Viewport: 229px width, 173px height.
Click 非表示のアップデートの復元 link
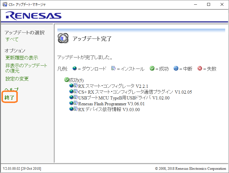[26, 68]
